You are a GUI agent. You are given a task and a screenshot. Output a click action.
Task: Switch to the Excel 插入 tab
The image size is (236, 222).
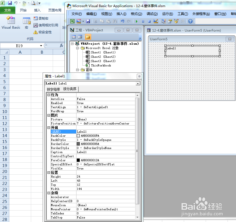[x=37, y=10]
